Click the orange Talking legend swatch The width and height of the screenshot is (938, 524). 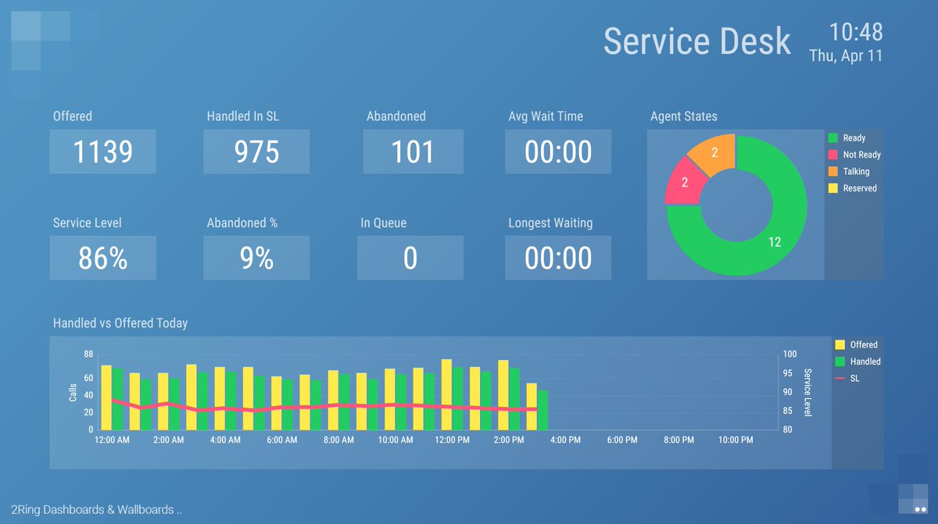[x=833, y=171]
